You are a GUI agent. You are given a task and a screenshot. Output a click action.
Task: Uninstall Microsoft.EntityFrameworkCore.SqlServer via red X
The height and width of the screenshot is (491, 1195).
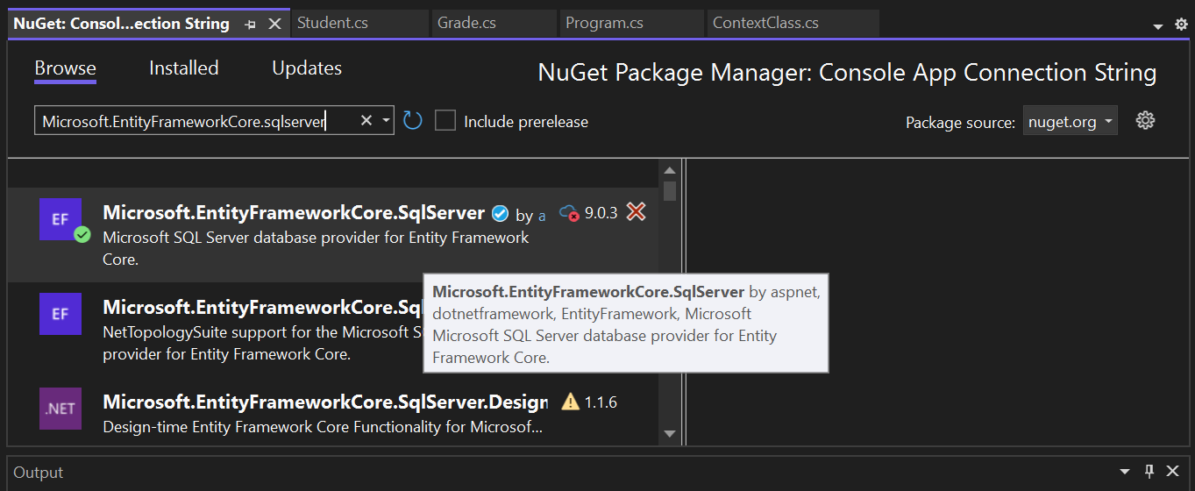click(x=637, y=211)
